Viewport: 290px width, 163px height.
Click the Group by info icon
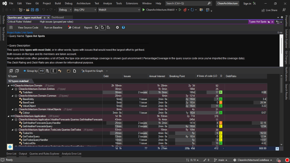point(25,71)
